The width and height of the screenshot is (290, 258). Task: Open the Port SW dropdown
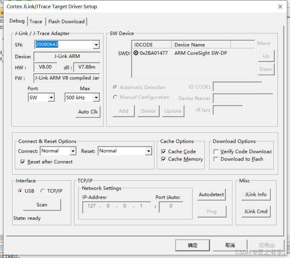pos(51,97)
